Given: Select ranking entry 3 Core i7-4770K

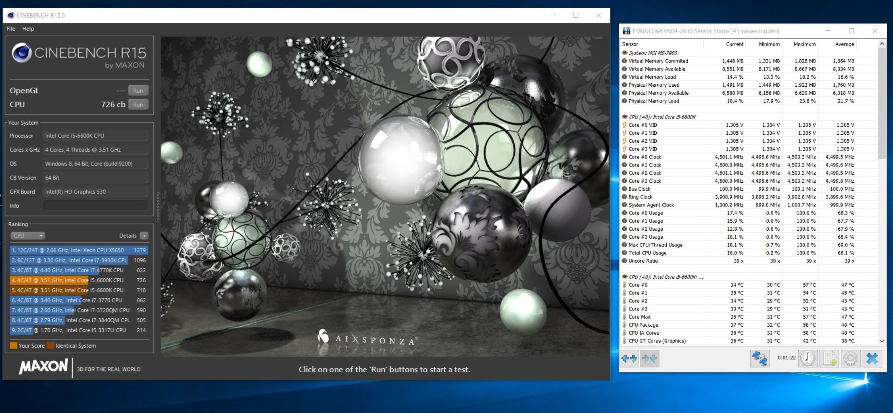Looking at the screenshot, I should tap(79, 270).
